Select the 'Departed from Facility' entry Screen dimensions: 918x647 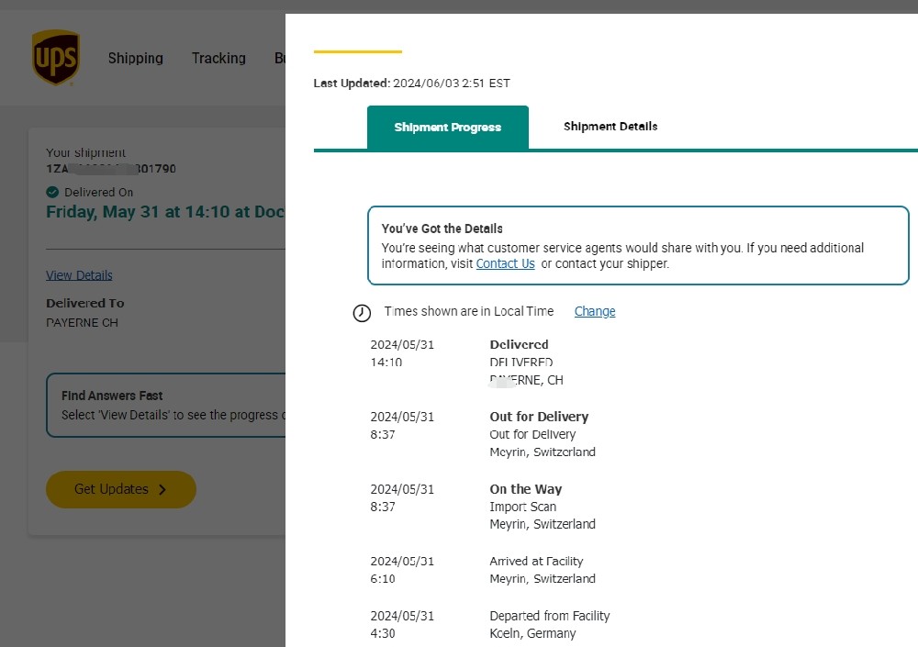pyautogui.click(x=549, y=616)
